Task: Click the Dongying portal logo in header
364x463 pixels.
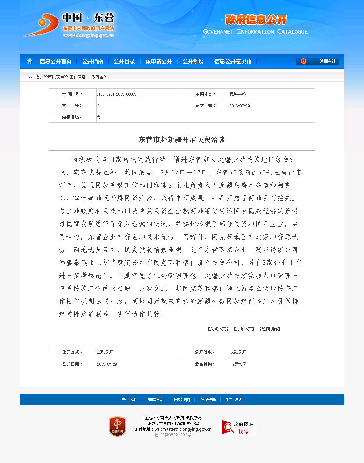Action: coord(69,25)
